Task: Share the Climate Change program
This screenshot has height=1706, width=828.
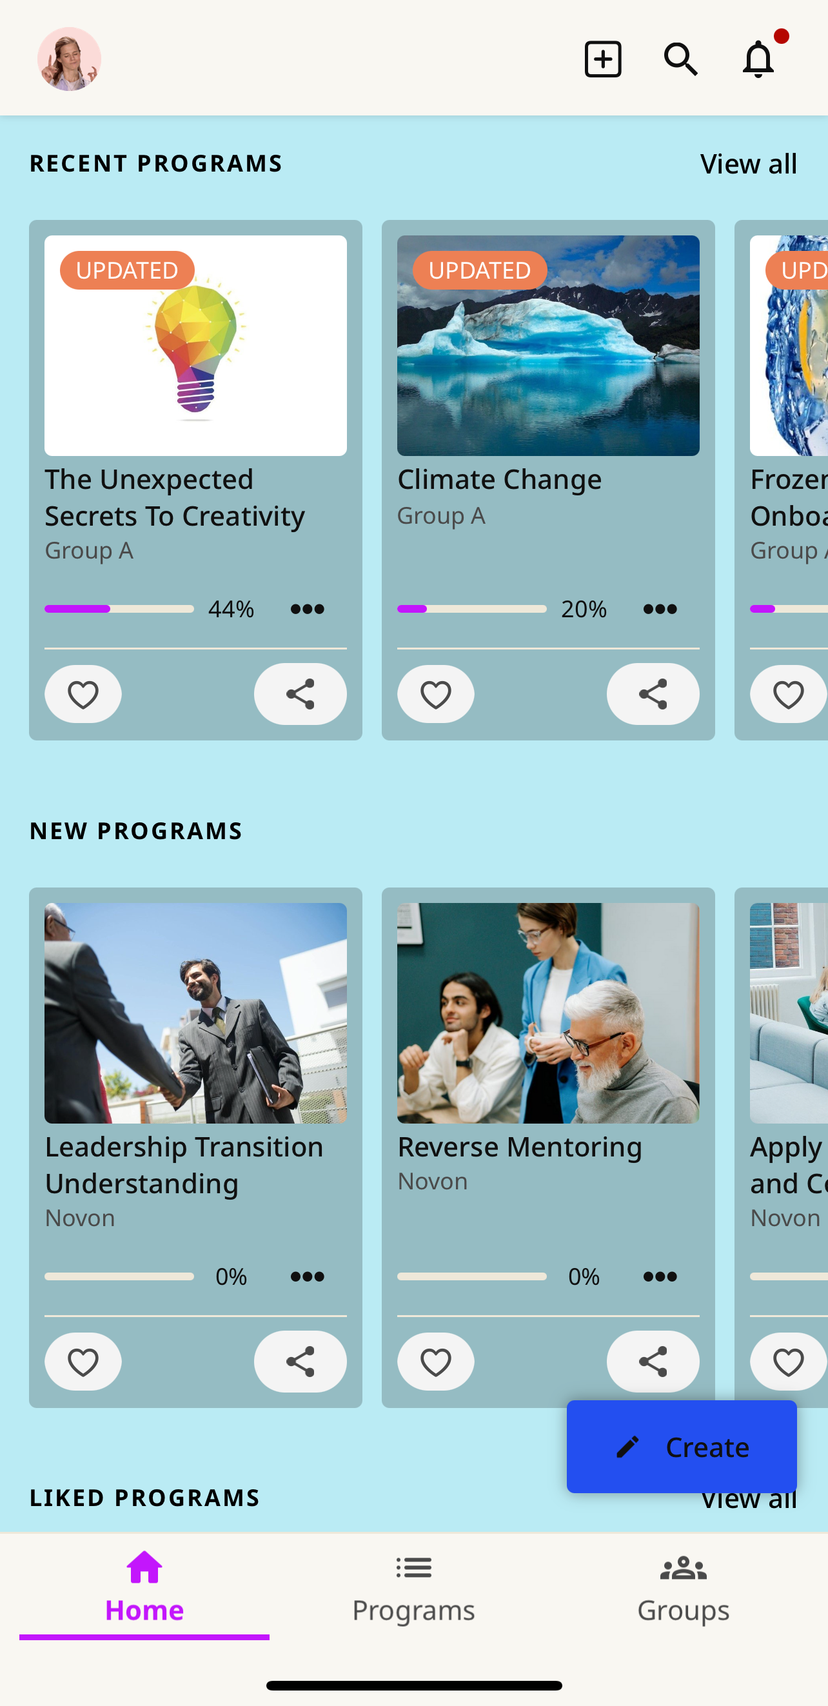Action: click(653, 694)
